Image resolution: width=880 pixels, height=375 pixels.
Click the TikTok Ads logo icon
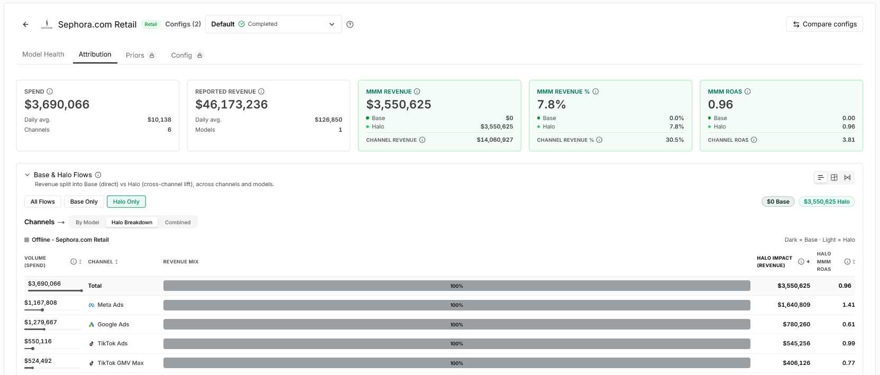pyautogui.click(x=91, y=344)
